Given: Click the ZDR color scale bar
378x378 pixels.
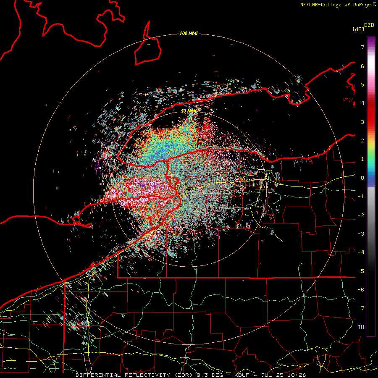Looking at the screenshot, I should click(371, 186).
